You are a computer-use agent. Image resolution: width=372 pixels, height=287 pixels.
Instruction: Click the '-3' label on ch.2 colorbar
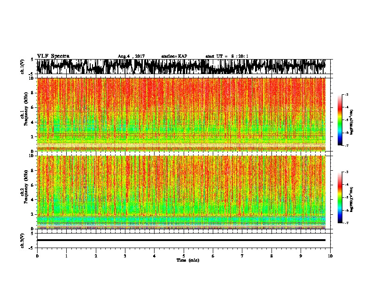347,172
